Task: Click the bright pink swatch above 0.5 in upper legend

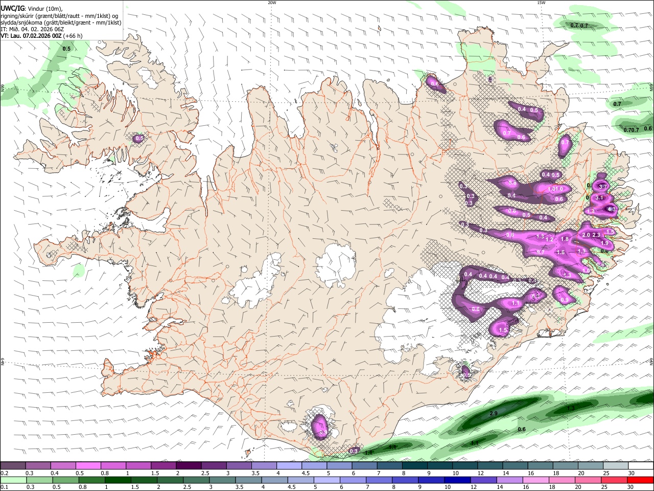Action: (88, 466)
